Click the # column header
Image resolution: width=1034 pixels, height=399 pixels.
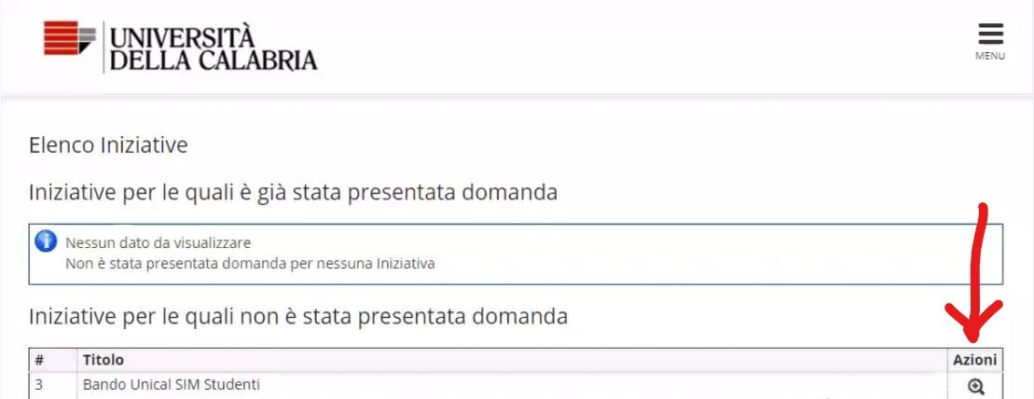coord(39,360)
